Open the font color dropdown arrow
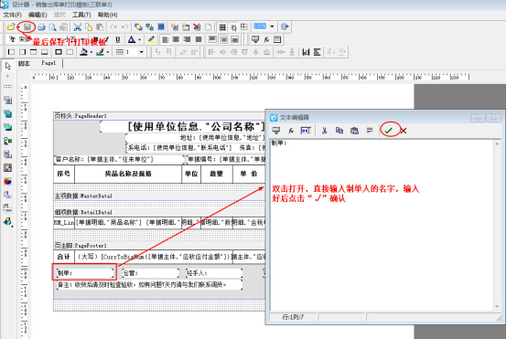 point(140,39)
